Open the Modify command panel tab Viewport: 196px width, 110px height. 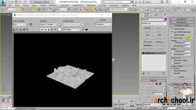pos(147,15)
